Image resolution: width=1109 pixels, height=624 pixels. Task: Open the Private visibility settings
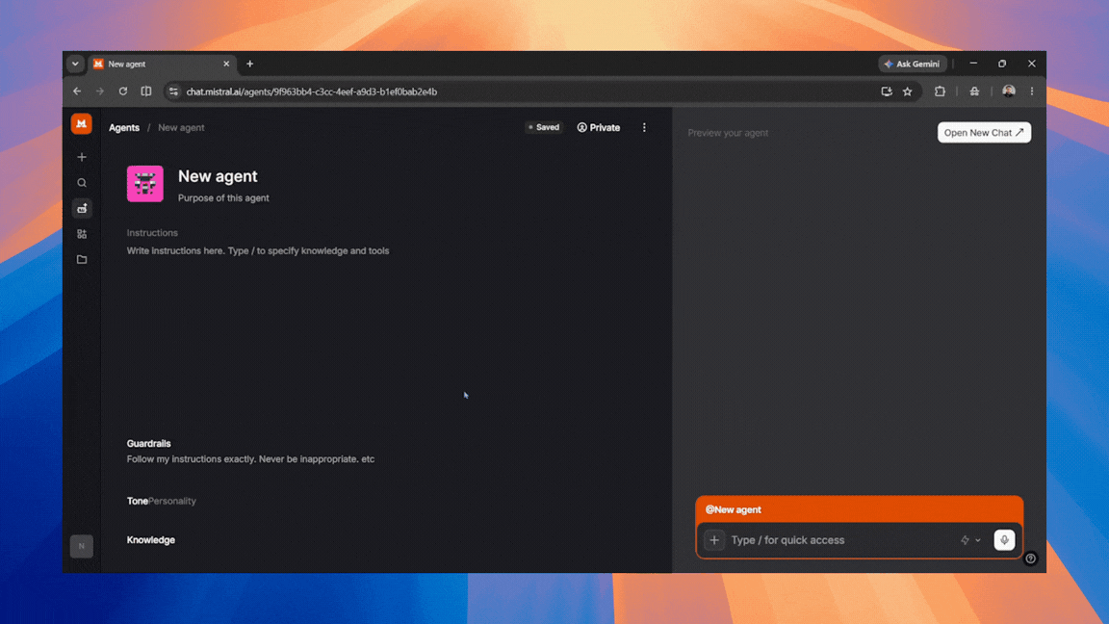tap(599, 127)
